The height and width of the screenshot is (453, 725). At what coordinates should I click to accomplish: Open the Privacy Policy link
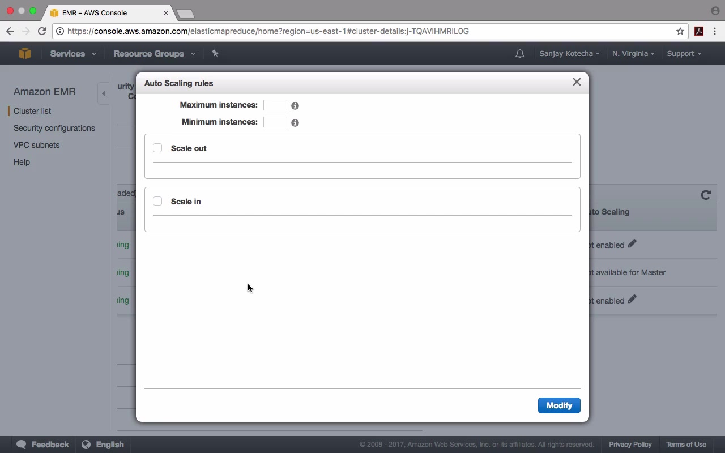click(x=630, y=445)
